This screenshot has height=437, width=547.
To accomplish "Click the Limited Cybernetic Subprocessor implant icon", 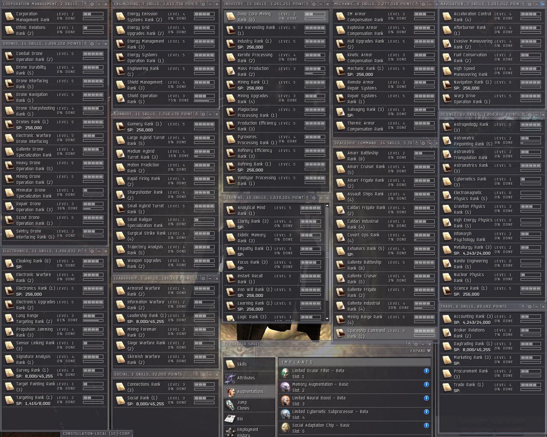I will [x=285, y=414].
